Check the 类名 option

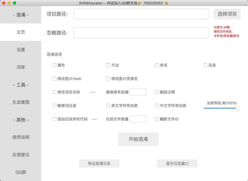[x=157, y=65]
